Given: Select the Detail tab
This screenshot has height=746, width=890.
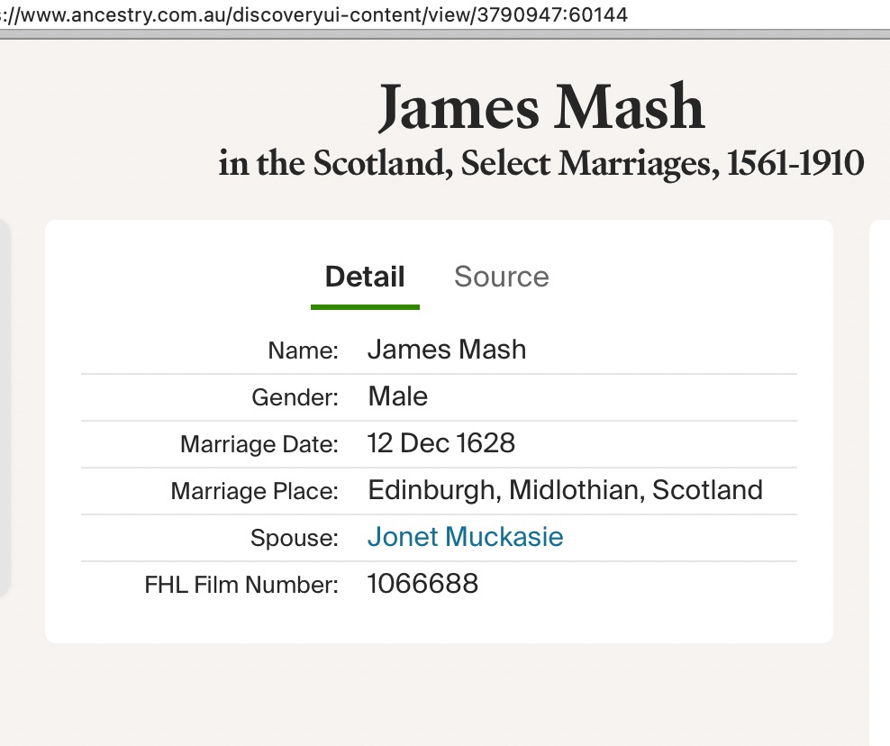Looking at the screenshot, I should point(365,277).
